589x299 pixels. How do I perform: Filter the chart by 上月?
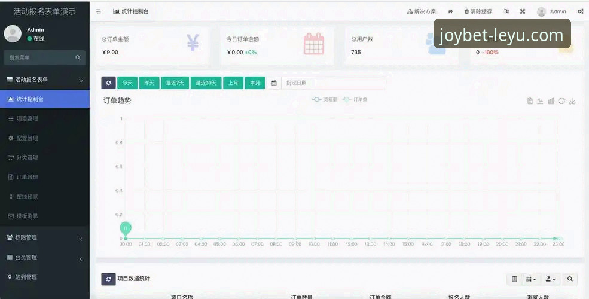233,83
